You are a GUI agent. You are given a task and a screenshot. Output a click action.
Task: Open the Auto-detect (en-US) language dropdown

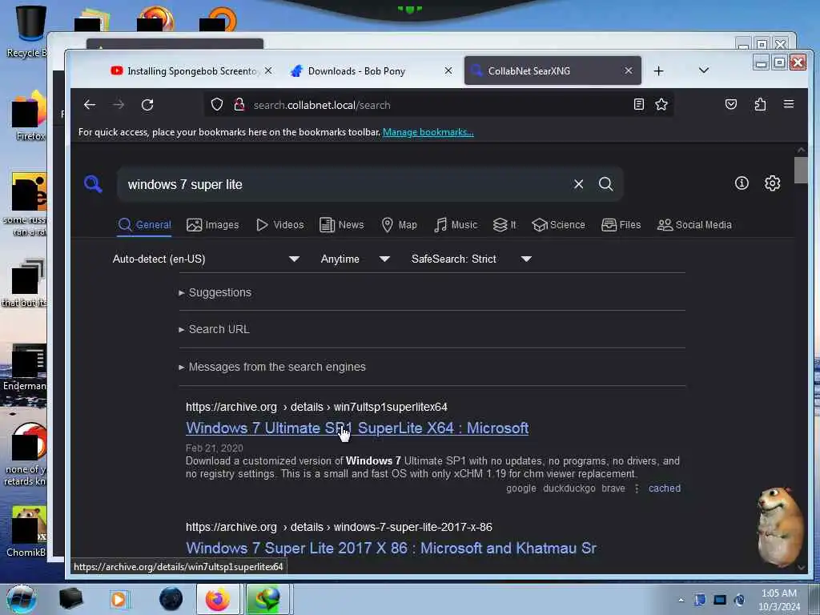(206, 259)
